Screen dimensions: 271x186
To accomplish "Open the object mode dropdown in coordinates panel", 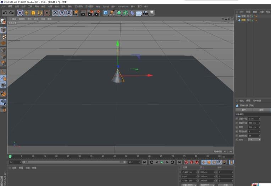I will tap(189, 185).
